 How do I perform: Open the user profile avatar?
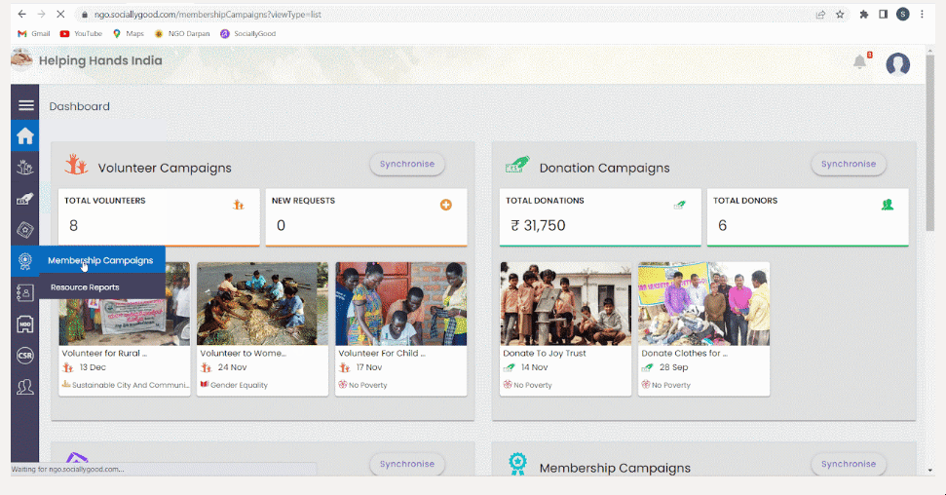pos(897,63)
